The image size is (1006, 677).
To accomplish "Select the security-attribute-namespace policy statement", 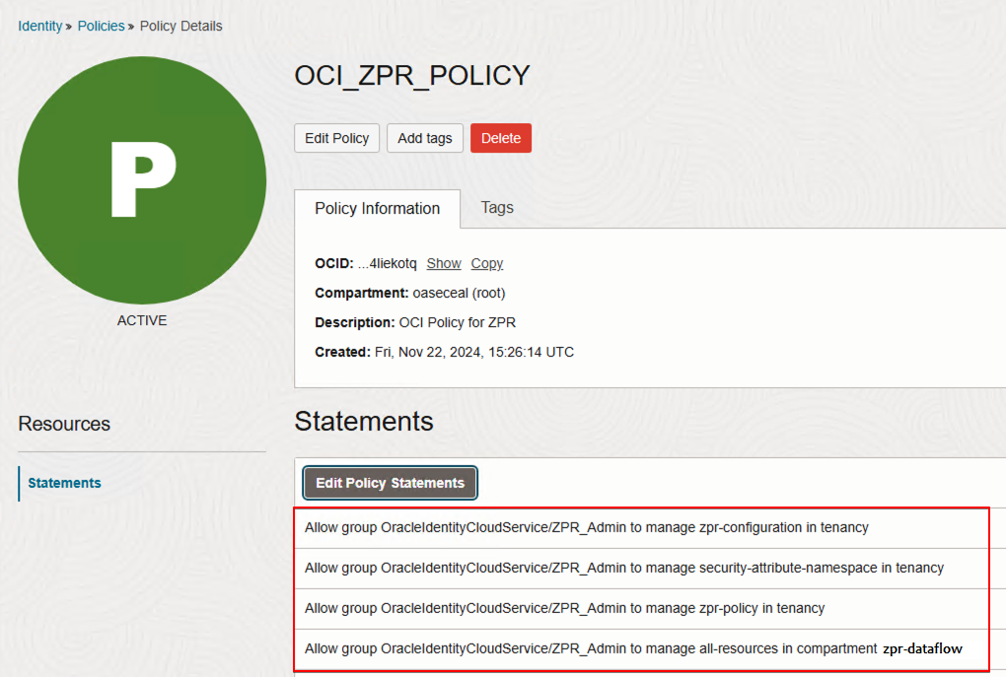I will coord(642,568).
